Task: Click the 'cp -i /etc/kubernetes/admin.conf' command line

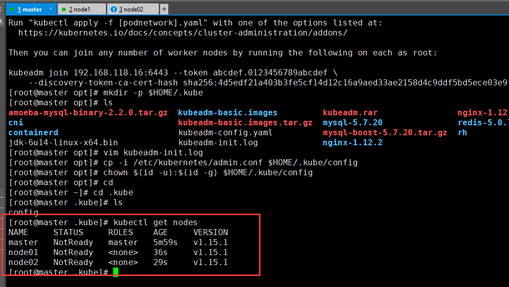Action: pos(230,163)
